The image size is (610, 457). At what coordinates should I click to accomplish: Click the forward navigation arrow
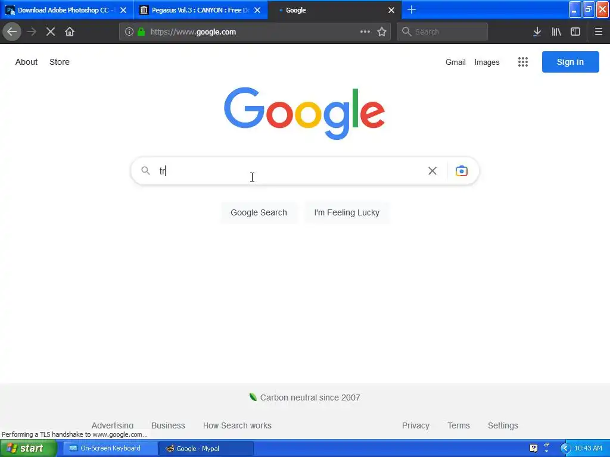(32, 32)
